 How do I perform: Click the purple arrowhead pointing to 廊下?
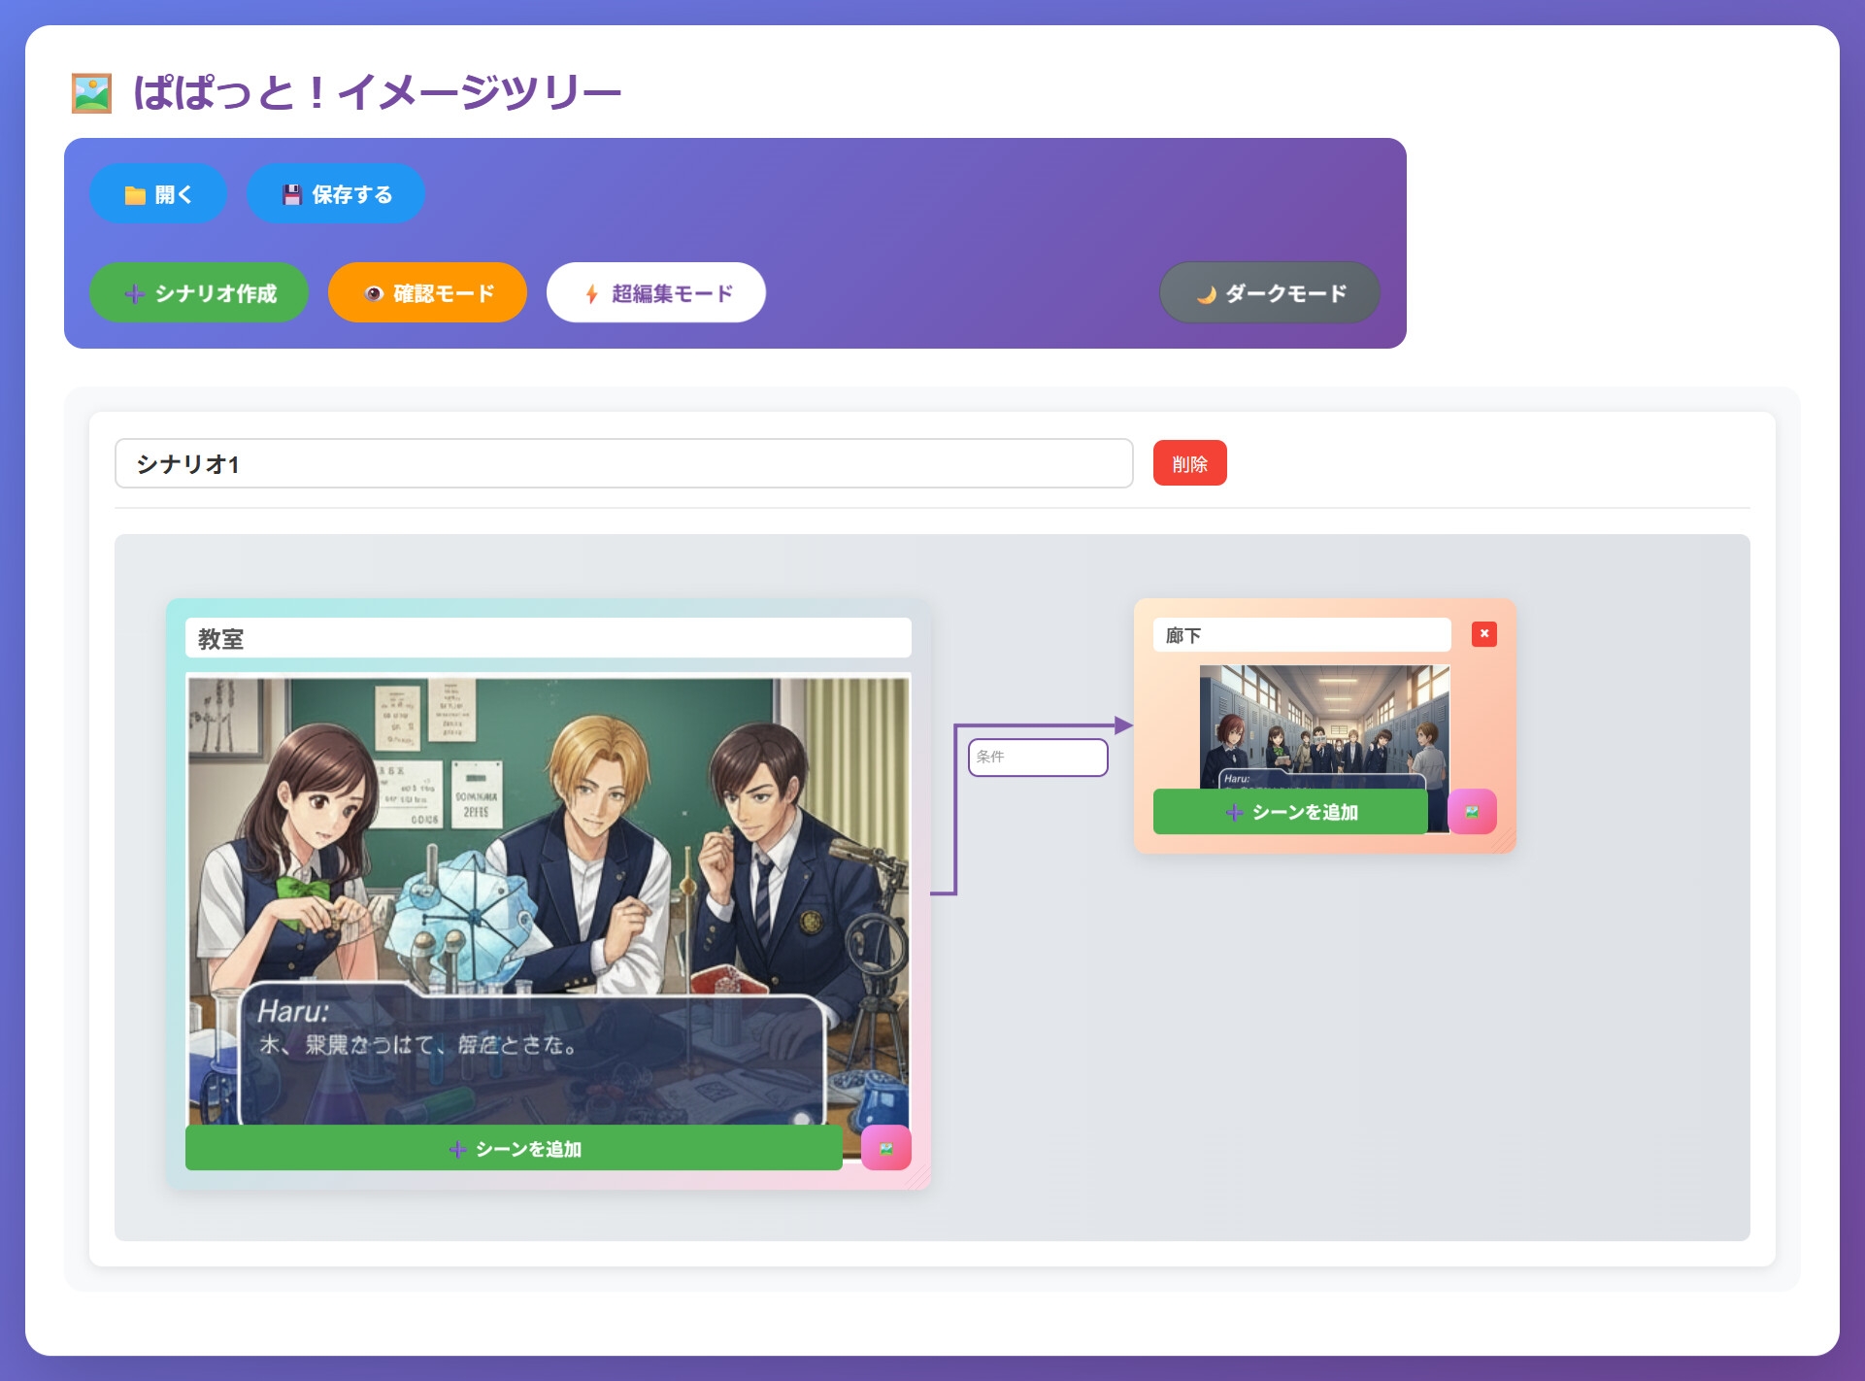pyautogui.click(x=1123, y=725)
